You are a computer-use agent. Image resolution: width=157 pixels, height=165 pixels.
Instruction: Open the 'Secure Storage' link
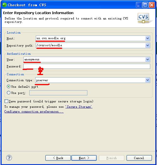click(79, 107)
